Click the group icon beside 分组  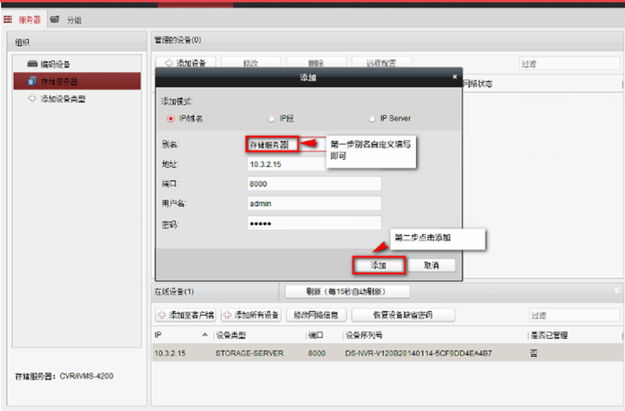coord(55,20)
